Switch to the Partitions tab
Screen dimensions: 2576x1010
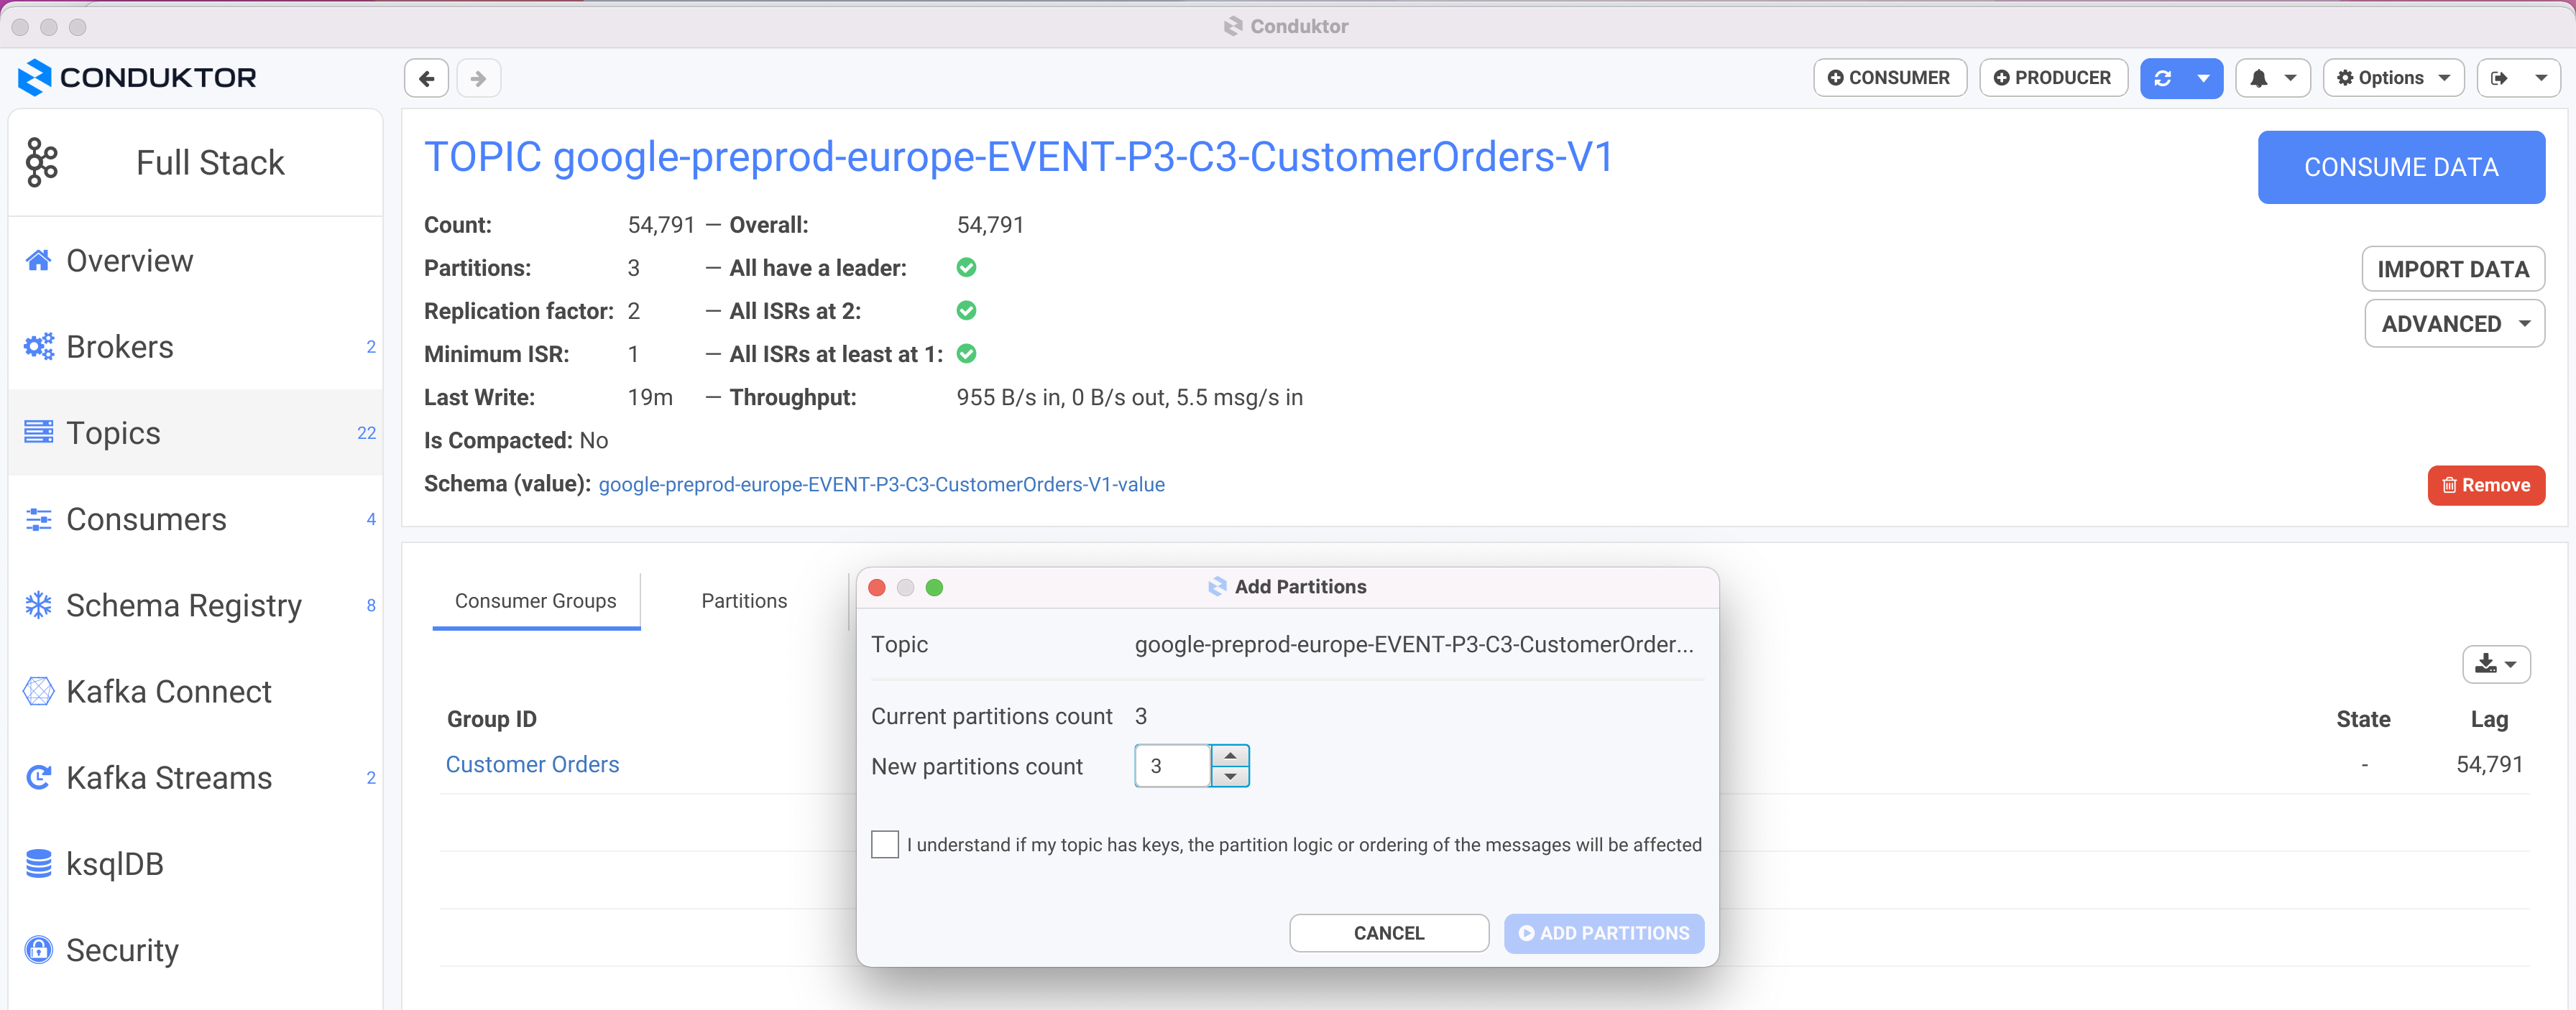tap(744, 601)
